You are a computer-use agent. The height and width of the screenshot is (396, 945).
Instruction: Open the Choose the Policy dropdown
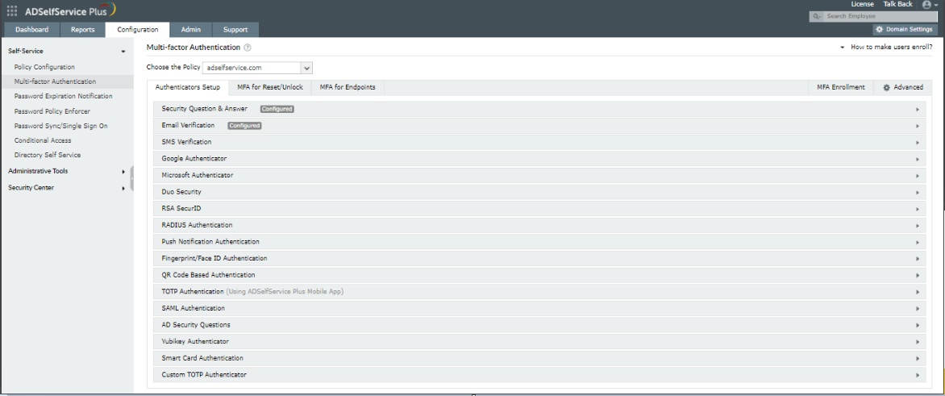click(x=257, y=68)
